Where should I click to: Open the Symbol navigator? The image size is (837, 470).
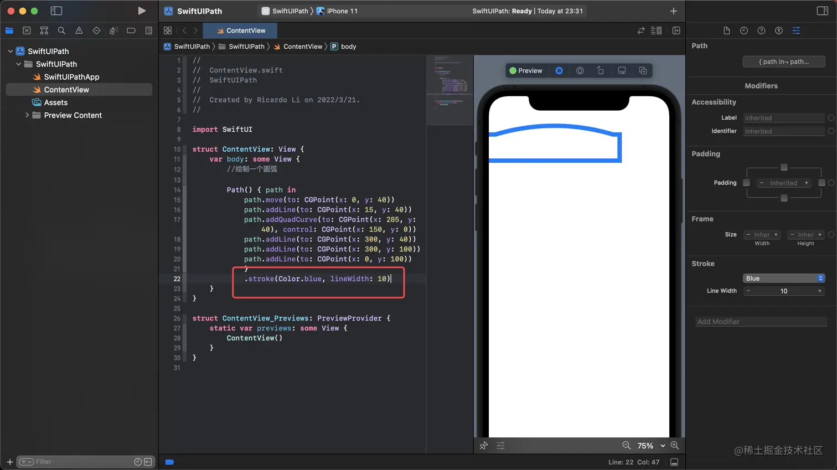click(x=44, y=30)
